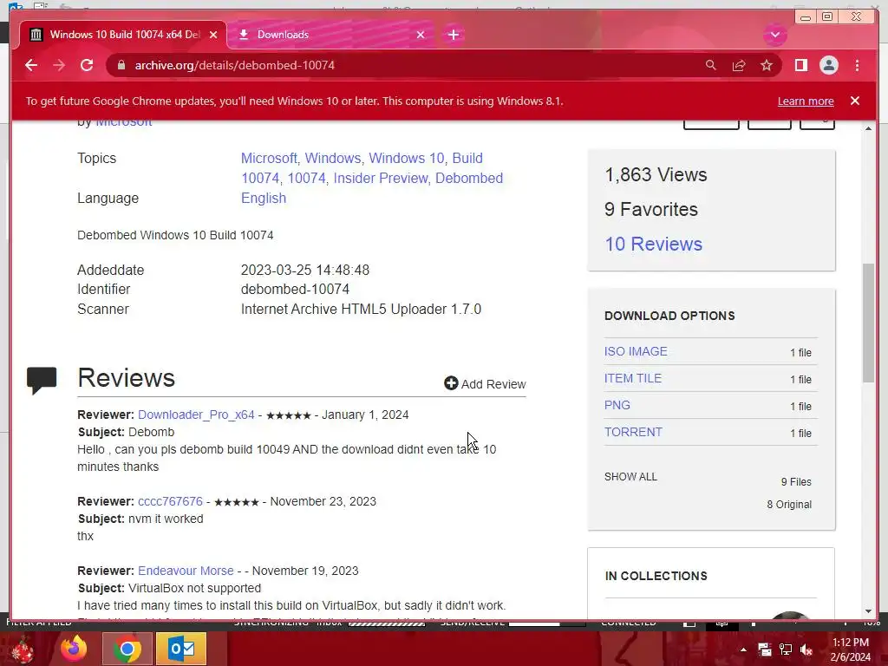888x666 pixels.
Task: Close the Downloads tab
Action: click(x=421, y=35)
